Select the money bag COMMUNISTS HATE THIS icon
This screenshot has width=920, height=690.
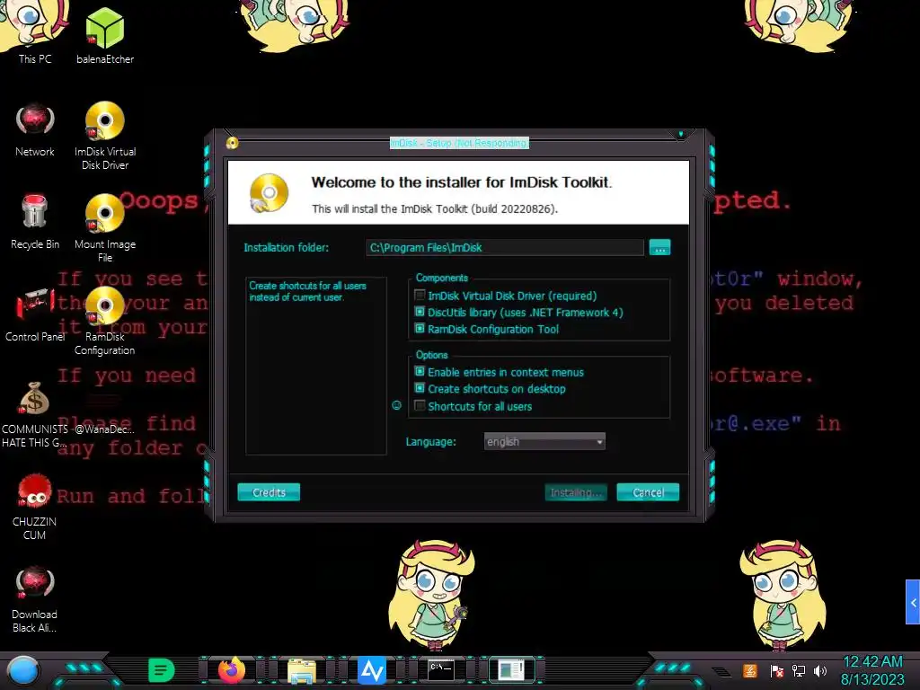coord(35,413)
